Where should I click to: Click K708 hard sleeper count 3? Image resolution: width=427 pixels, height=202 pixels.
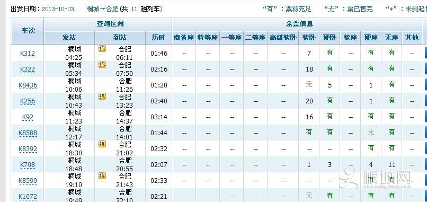point(330,165)
